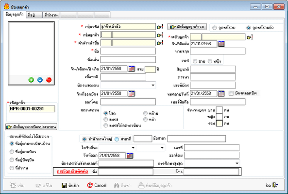Click the เลขที่บัตร input field

[x=213, y=85]
